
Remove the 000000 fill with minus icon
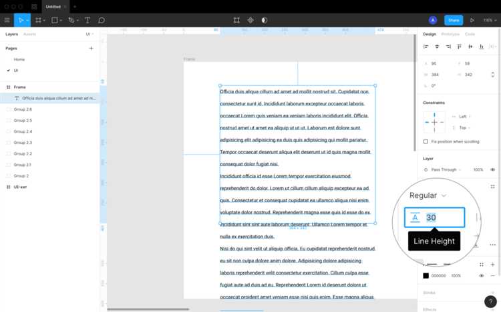492,275
